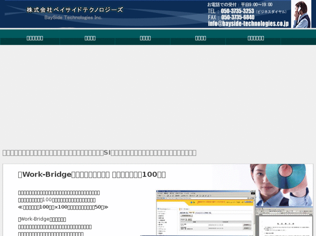This screenshot has width=316, height=236.
Task: Click the phone operator photo in header
Action: pyautogui.click(x=302, y=14)
